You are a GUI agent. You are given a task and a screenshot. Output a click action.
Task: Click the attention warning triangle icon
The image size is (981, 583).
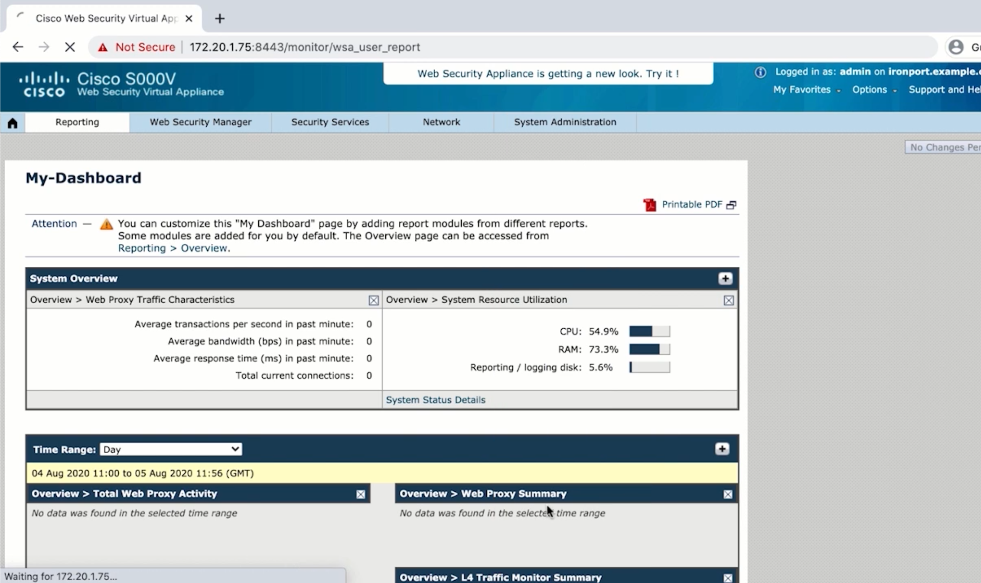point(106,224)
